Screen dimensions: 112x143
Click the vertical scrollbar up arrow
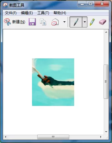[x=106, y=32]
